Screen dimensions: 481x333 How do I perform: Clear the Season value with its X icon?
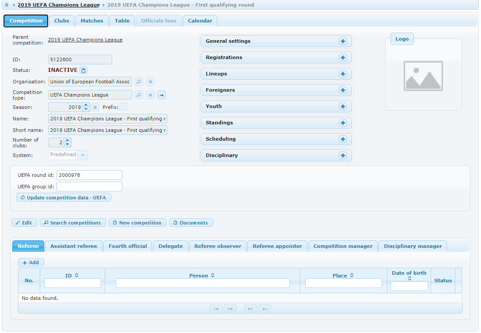pos(95,107)
